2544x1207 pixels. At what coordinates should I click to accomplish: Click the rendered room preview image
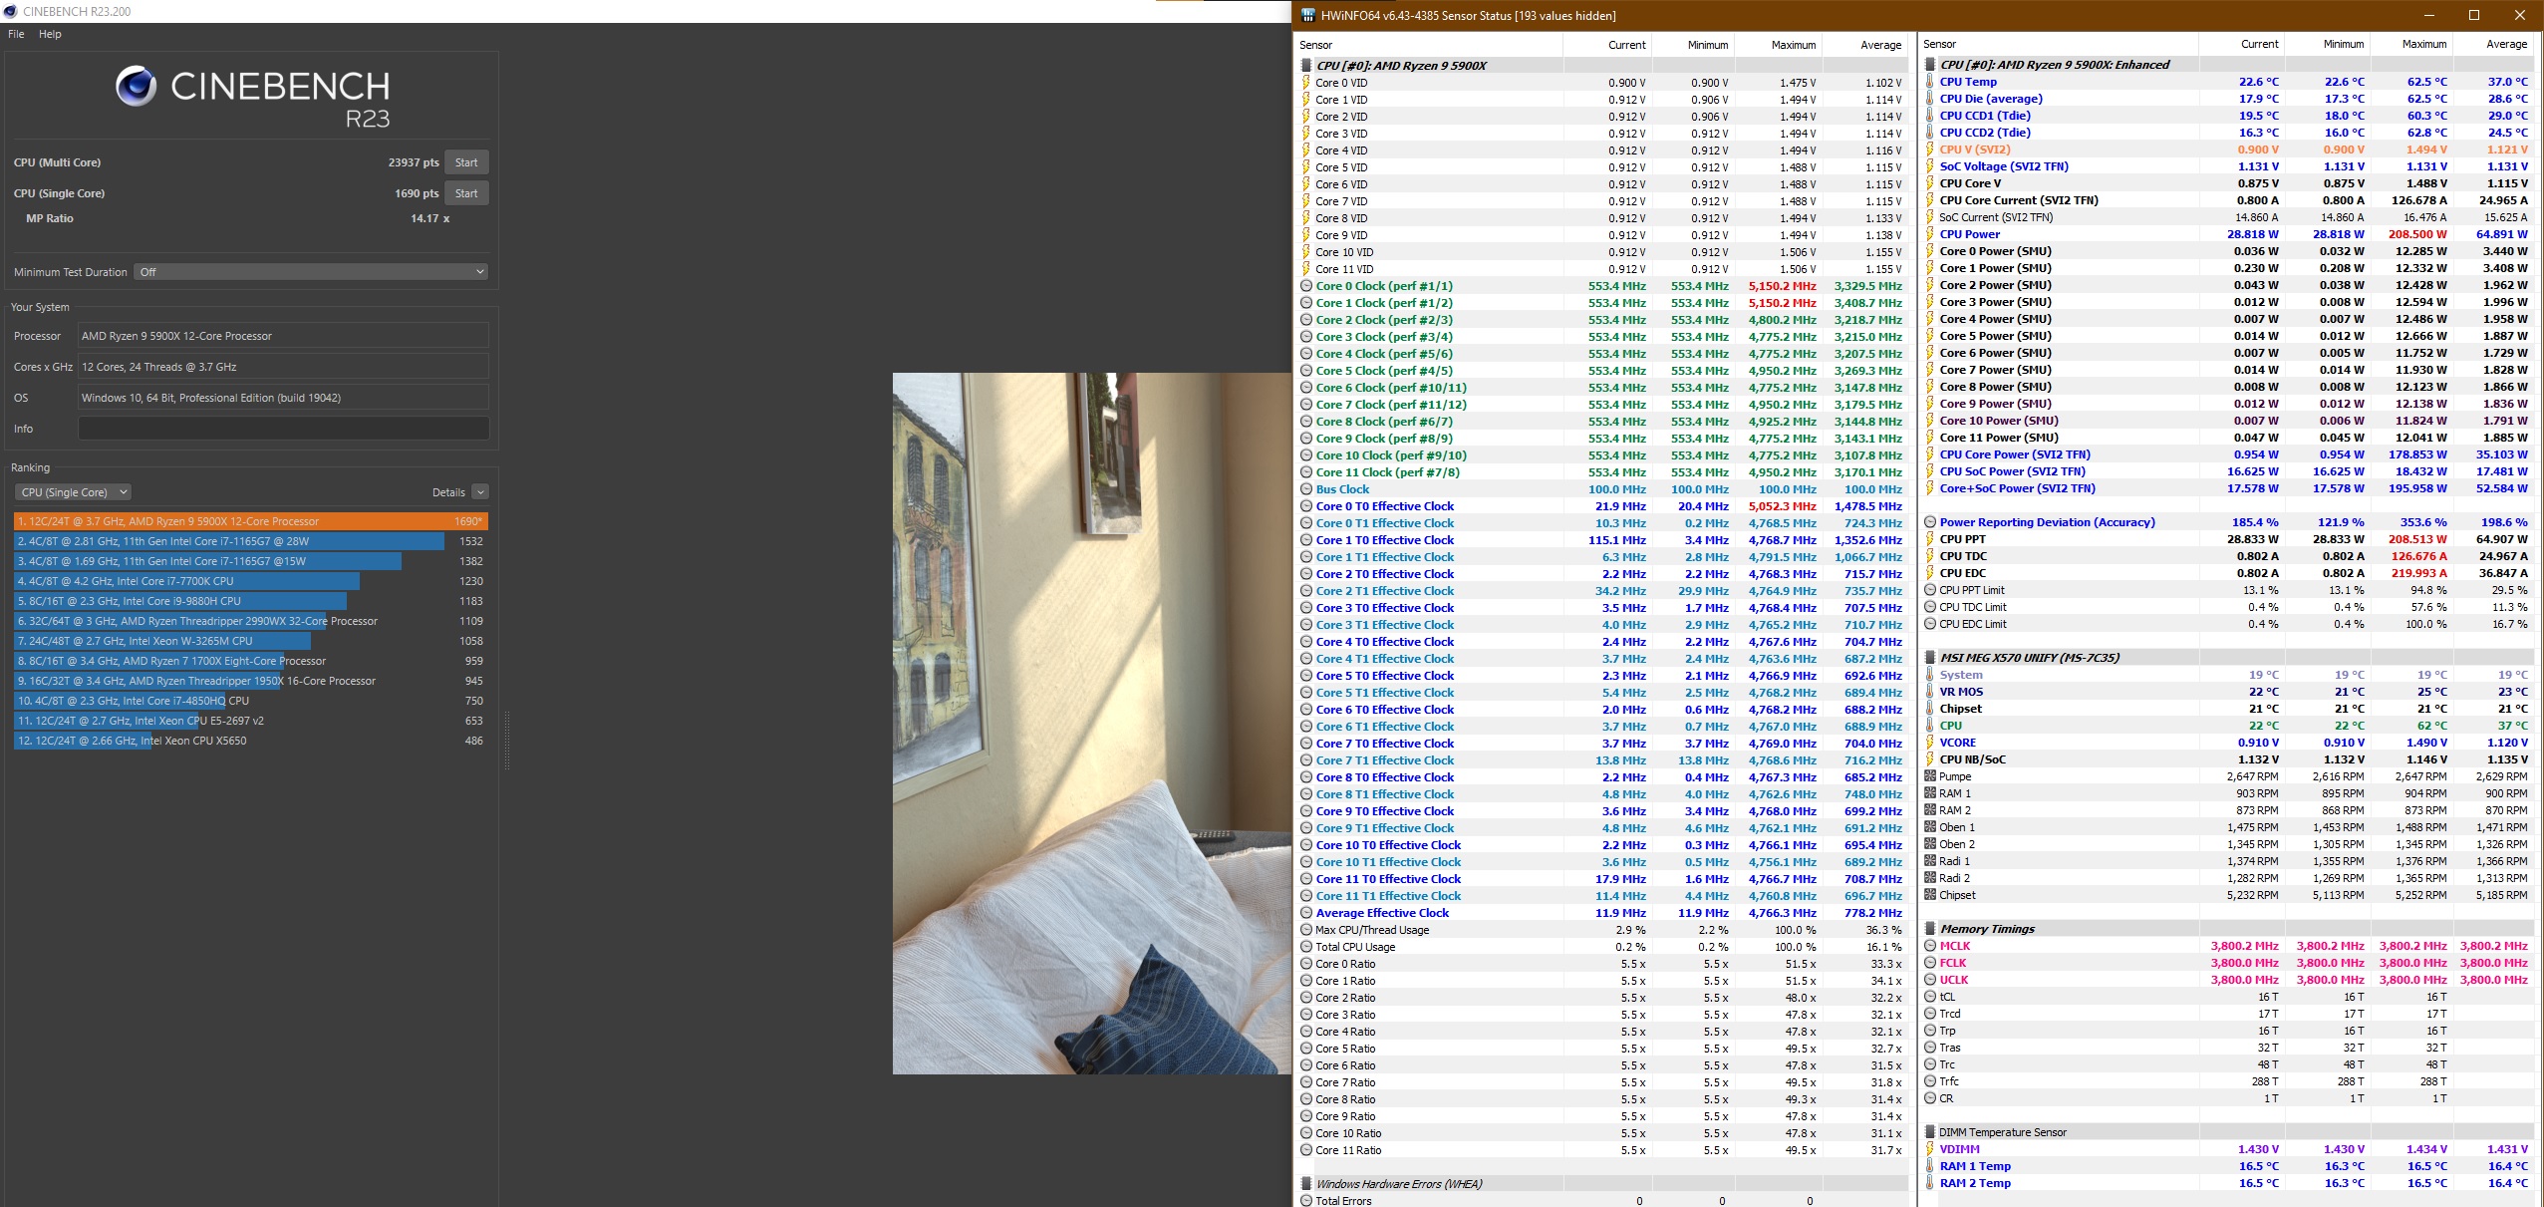click(x=1091, y=723)
